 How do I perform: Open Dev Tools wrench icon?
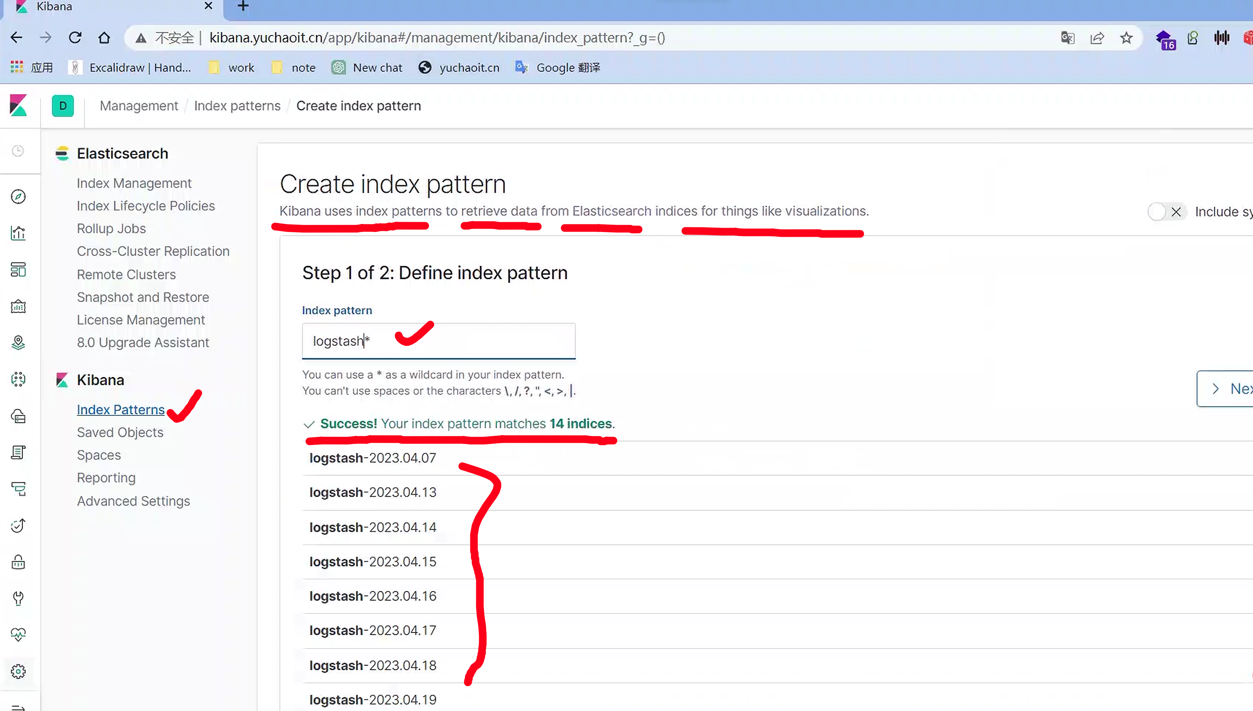[x=18, y=598]
